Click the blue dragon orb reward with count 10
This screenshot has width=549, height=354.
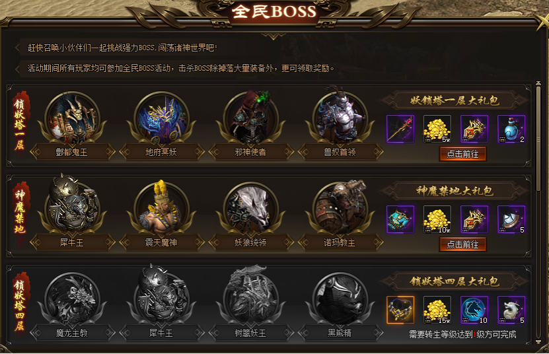click(x=474, y=310)
